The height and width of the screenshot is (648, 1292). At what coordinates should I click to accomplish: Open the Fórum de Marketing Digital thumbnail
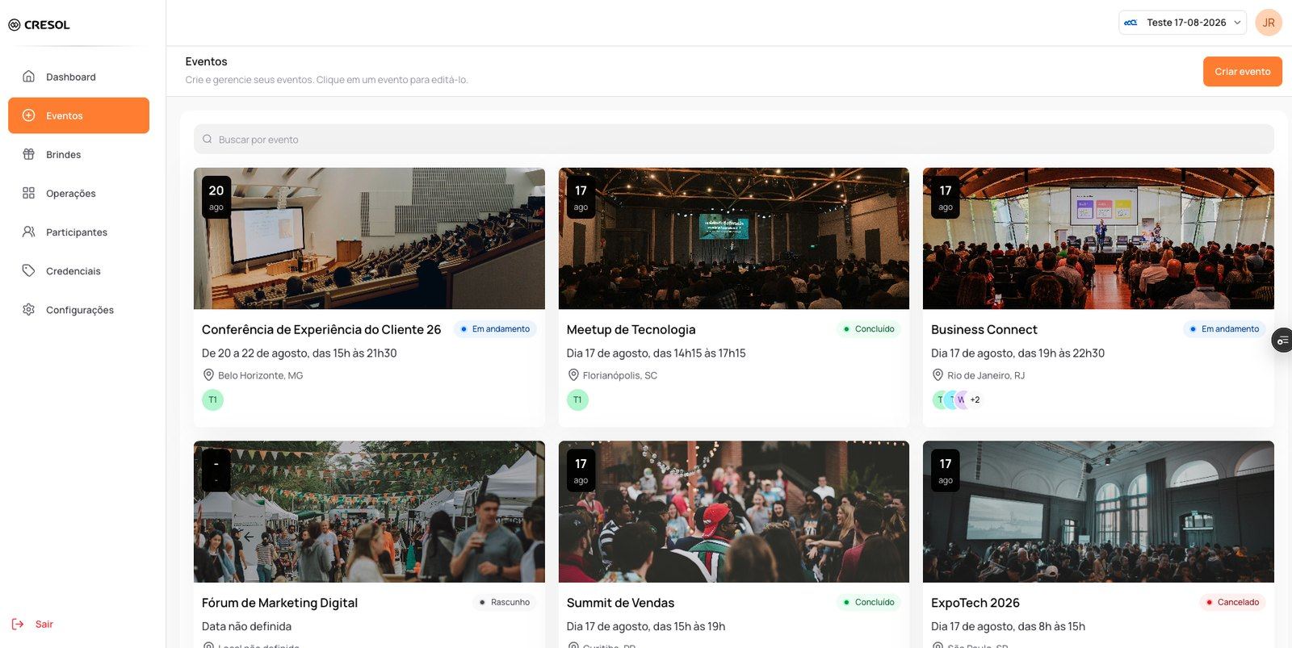click(x=369, y=512)
